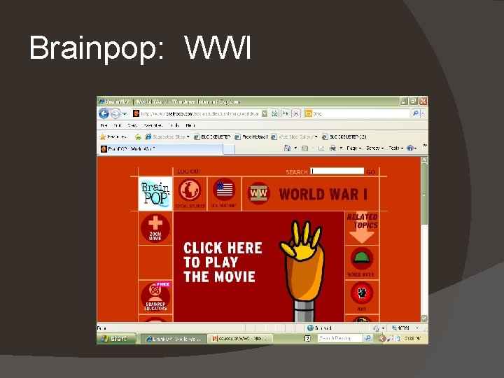
Task: Click the Print icon in command bar
Action: point(333,148)
